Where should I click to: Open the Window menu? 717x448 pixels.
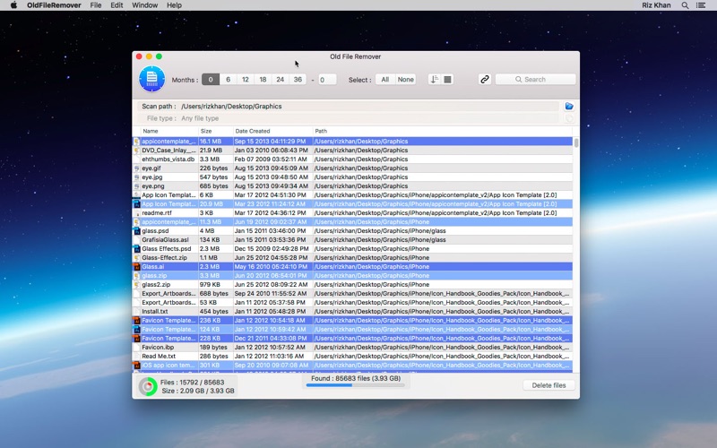144,5
